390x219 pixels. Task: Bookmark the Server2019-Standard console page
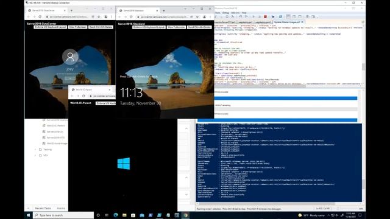point(197,17)
